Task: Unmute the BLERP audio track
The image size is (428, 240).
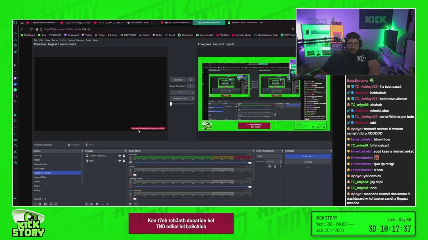Action: pos(130,174)
